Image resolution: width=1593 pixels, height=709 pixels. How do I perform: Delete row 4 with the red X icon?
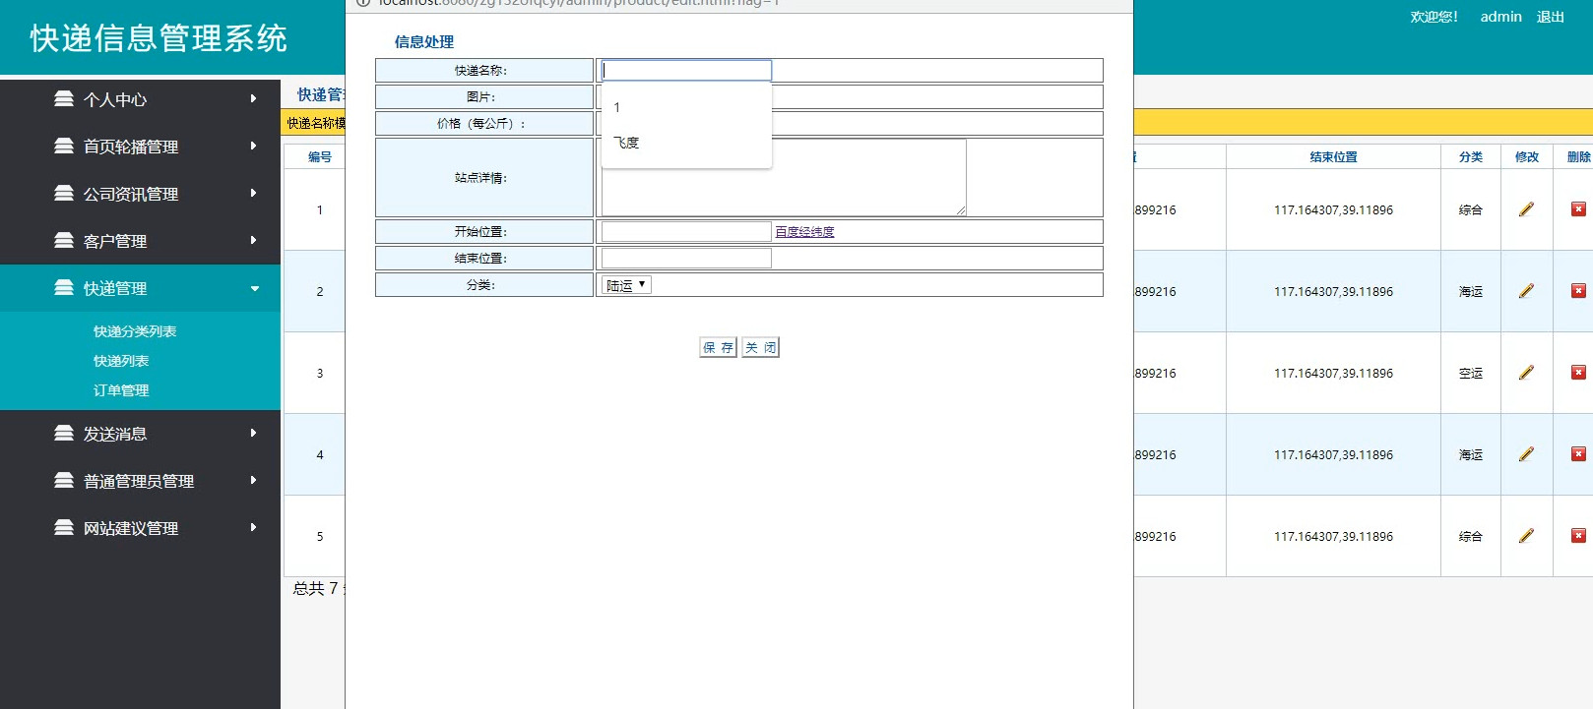pos(1578,454)
